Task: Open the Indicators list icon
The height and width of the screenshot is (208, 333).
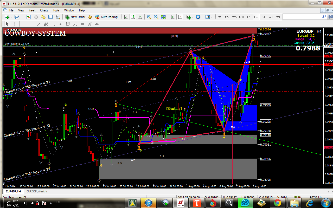Action: [189, 17]
